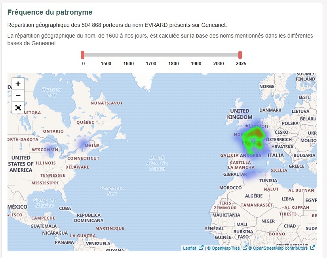Click the heat spot near the Algeria coast
The width and height of the screenshot is (327, 258).
click(250, 174)
